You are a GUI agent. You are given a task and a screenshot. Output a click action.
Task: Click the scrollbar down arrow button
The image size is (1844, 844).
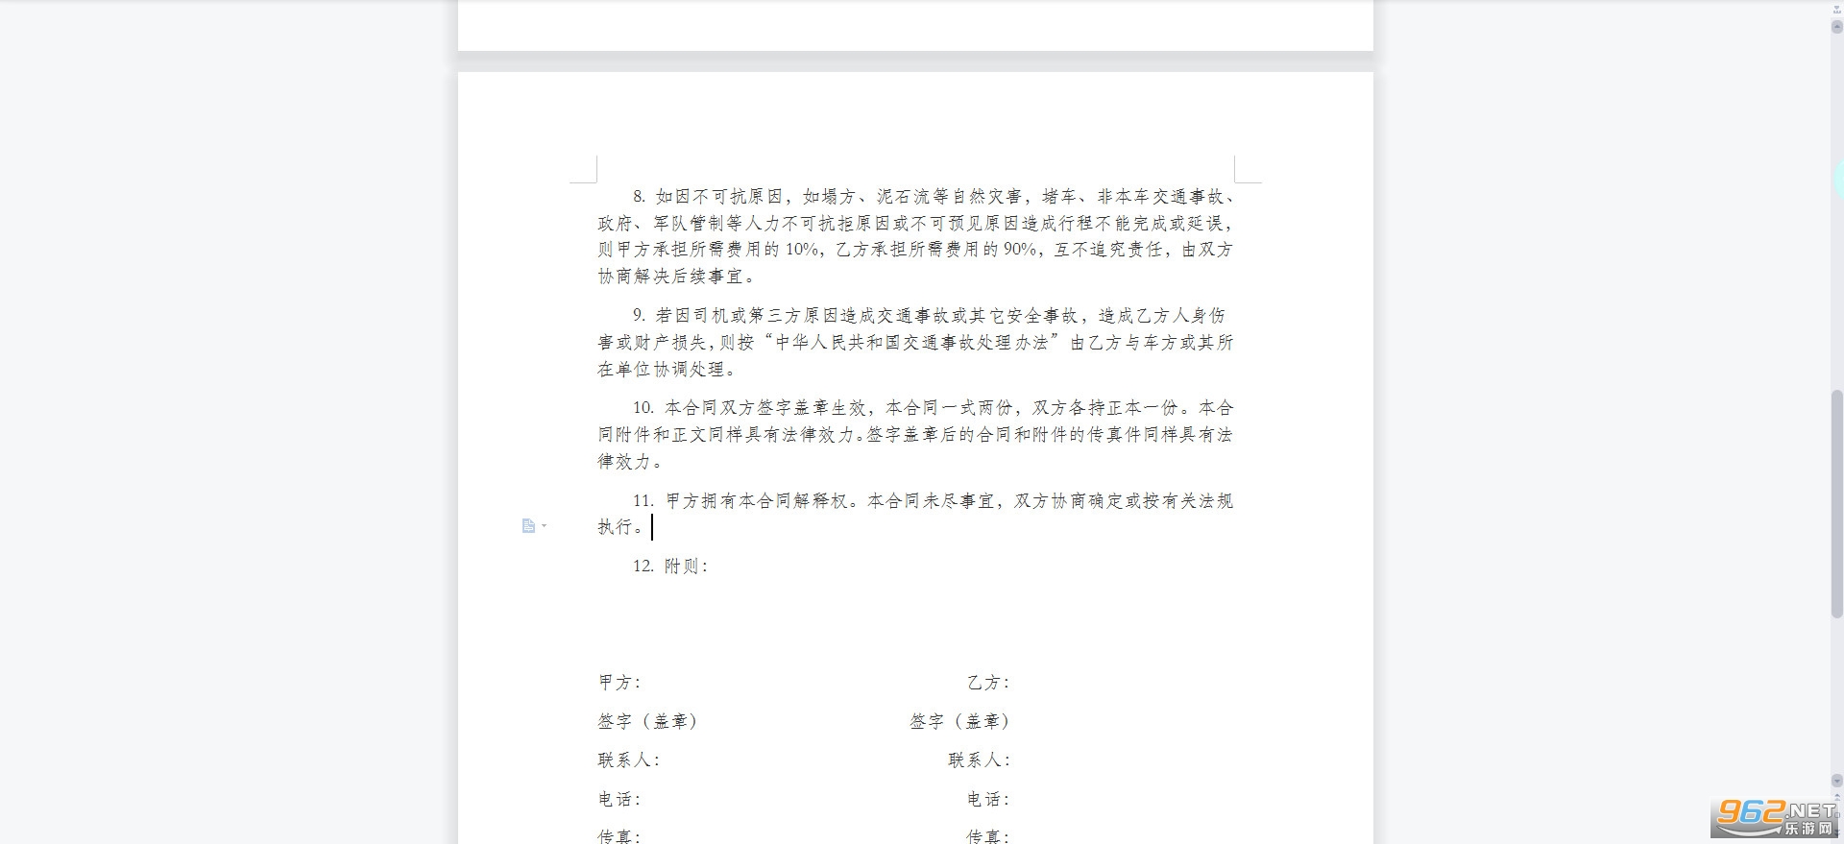pyautogui.click(x=1836, y=781)
